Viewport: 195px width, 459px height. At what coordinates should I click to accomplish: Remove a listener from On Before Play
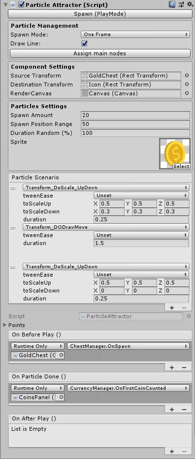[184, 368]
